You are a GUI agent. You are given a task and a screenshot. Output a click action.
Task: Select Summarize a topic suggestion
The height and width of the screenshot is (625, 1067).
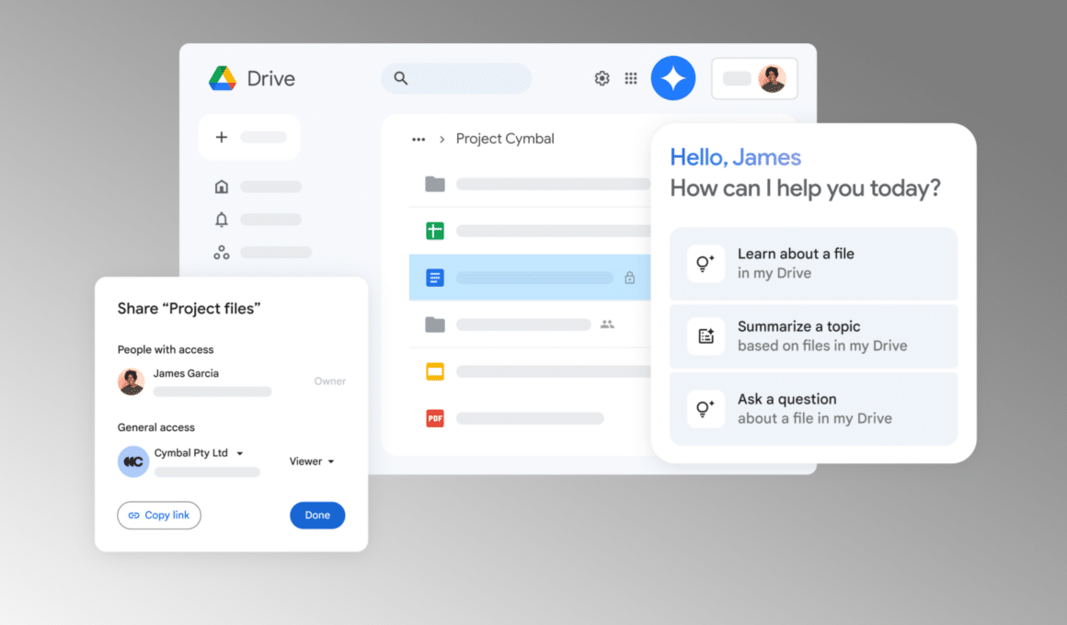(x=813, y=336)
